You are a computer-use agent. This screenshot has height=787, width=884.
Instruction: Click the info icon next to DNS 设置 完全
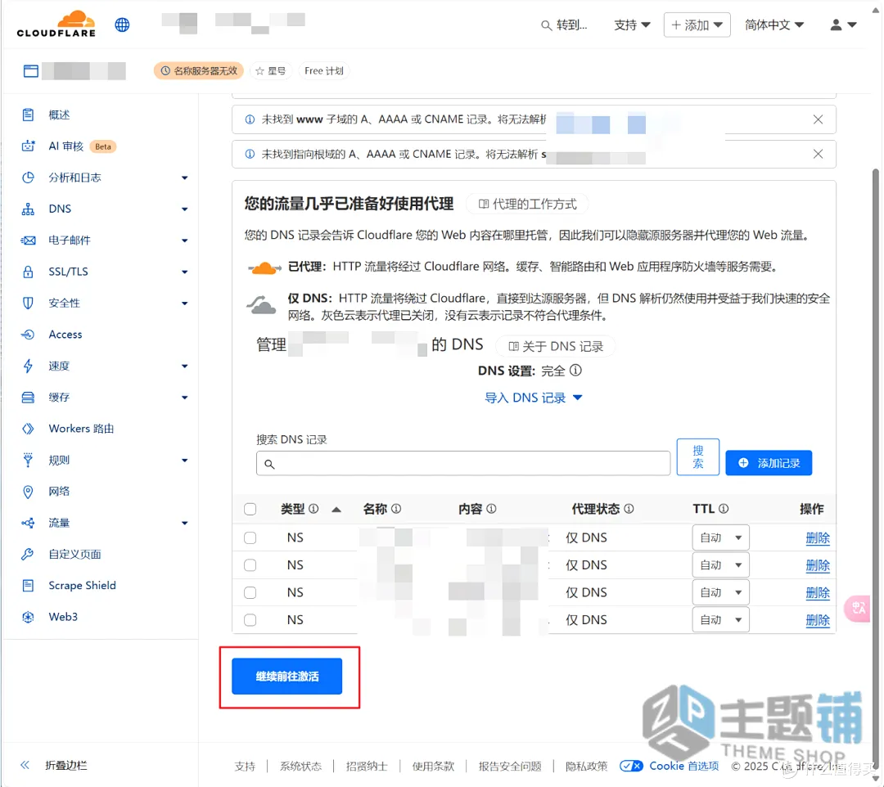[575, 371]
